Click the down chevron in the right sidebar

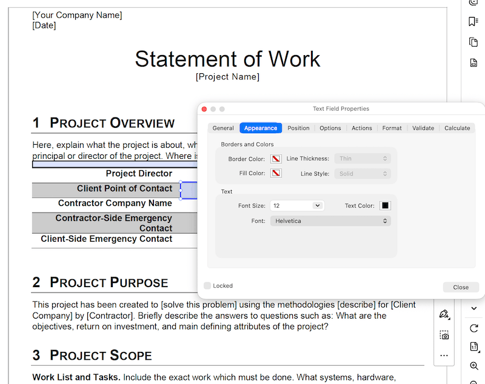point(474,308)
